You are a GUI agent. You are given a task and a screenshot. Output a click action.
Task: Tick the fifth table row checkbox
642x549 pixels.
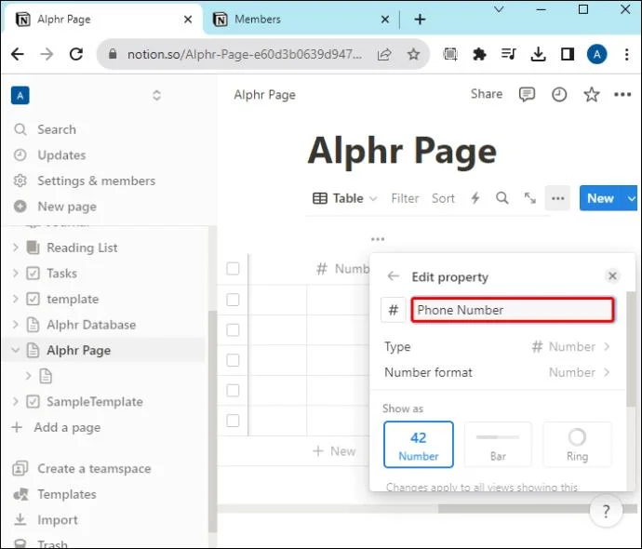point(233,421)
